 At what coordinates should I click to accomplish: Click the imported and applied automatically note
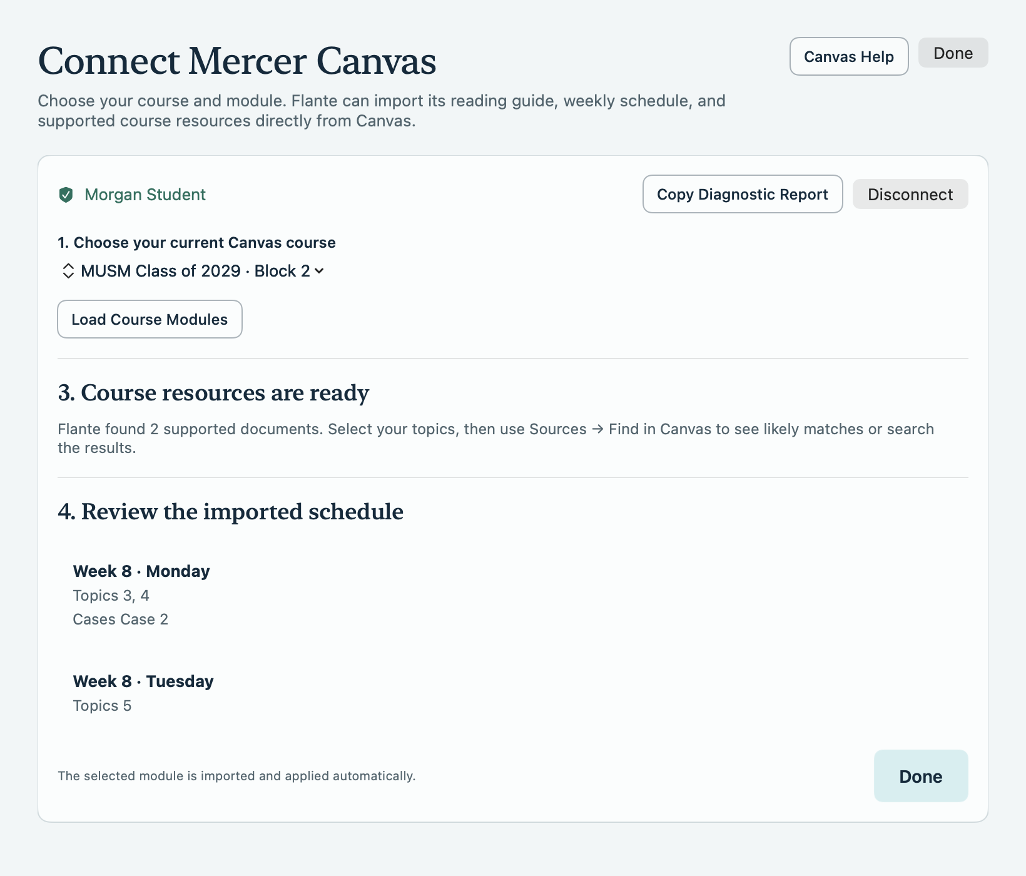coord(236,776)
